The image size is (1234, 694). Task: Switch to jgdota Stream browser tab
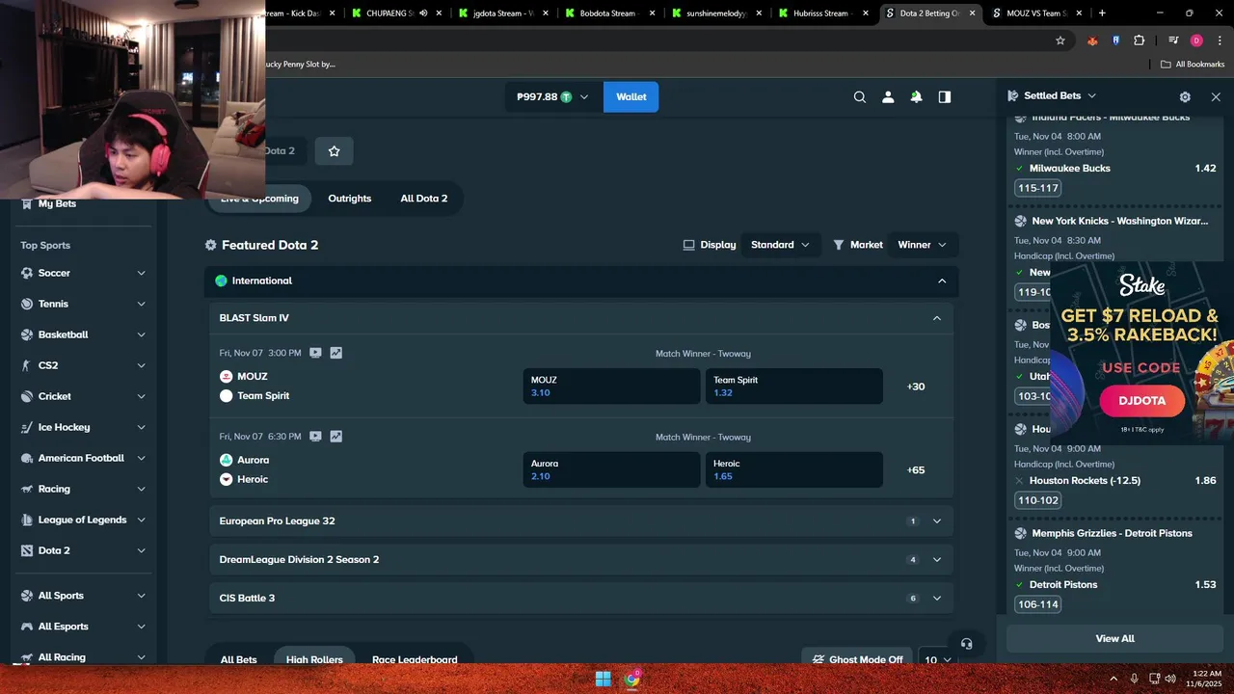point(503,13)
